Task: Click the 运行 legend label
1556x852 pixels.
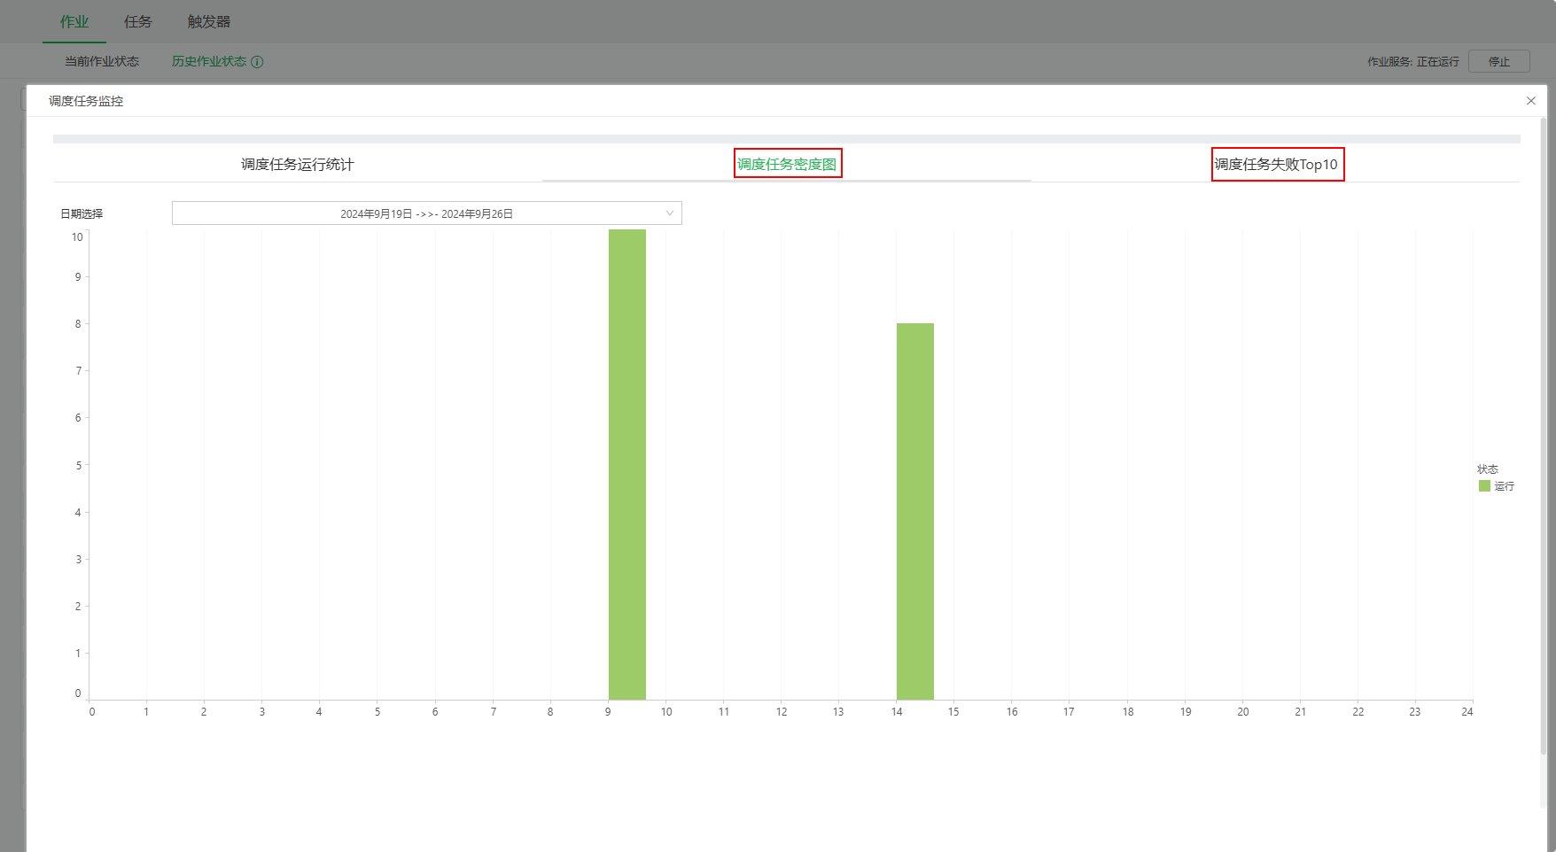Action: (1505, 486)
